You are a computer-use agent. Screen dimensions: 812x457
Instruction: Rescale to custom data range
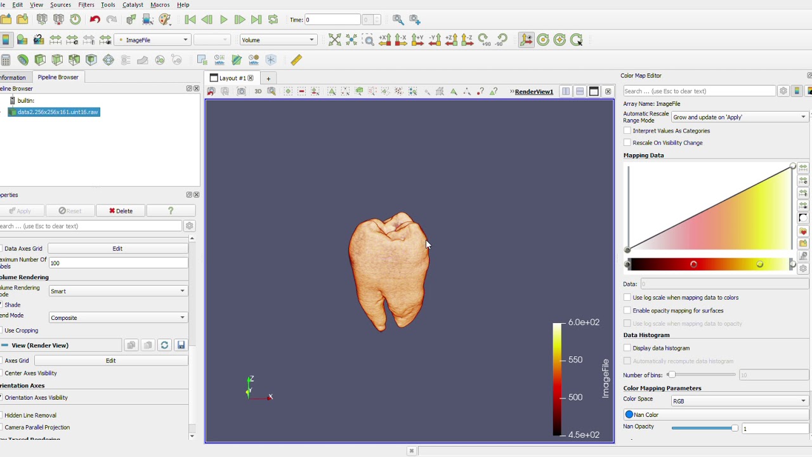point(803,180)
